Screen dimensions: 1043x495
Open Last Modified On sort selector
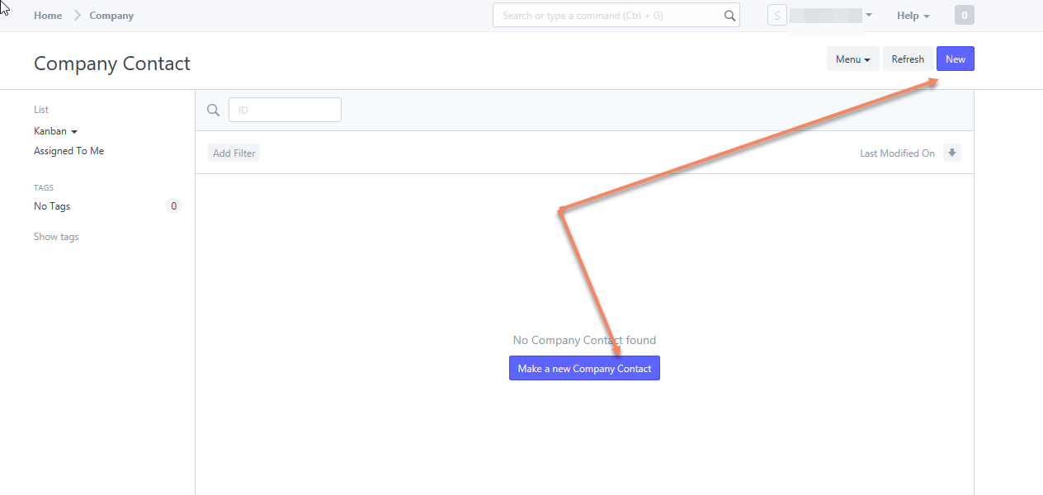[x=897, y=153]
